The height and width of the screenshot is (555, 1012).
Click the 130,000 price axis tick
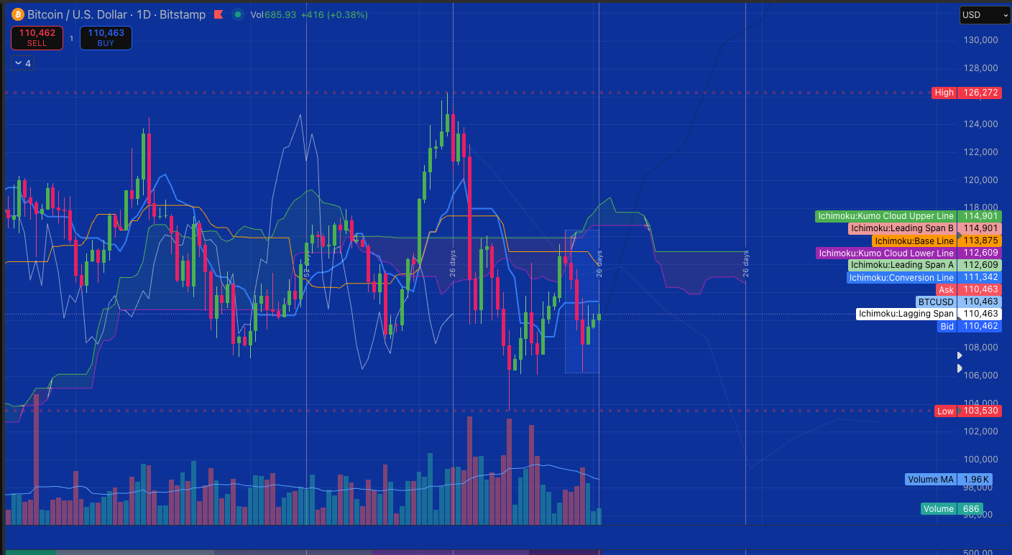point(980,40)
